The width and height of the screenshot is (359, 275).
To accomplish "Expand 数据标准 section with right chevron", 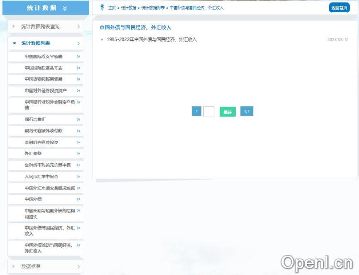I will (x=79, y=267).
